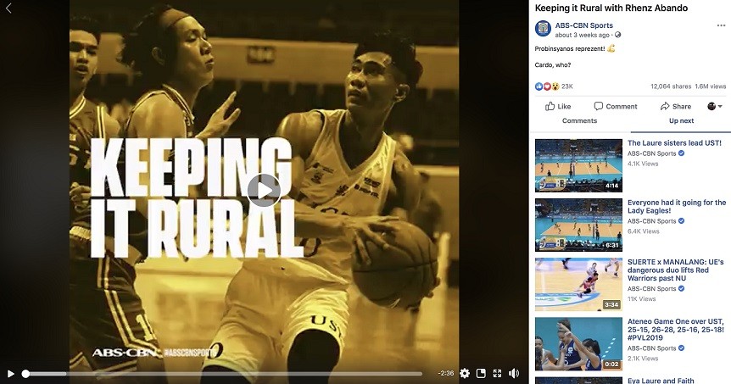The height and width of the screenshot is (384, 731).
Task: Open video quality settings gear
Action: point(464,373)
